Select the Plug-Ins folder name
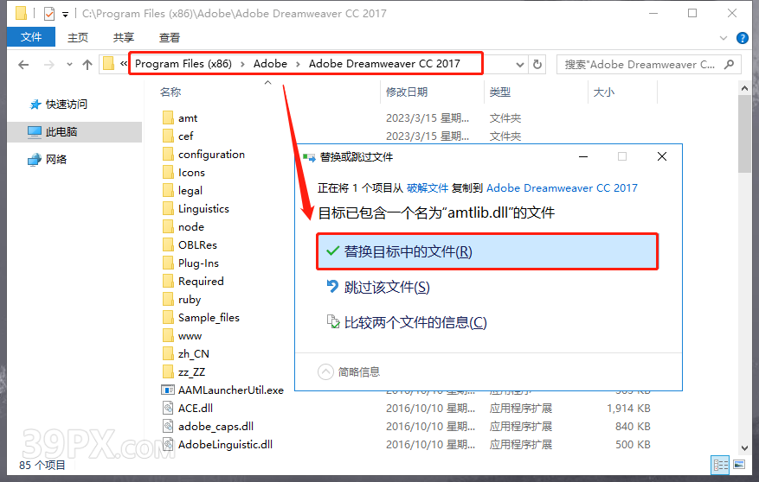 point(198,263)
